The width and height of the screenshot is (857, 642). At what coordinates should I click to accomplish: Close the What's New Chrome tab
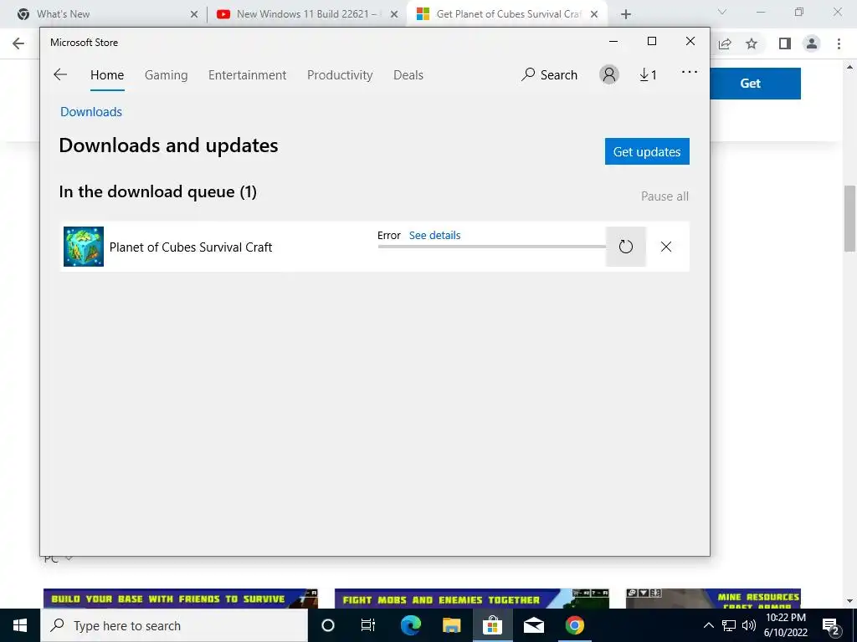[194, 14]
